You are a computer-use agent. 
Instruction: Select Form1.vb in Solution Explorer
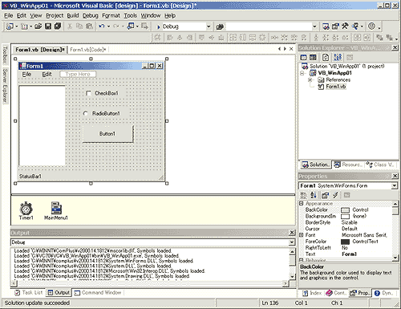point(336,87)
